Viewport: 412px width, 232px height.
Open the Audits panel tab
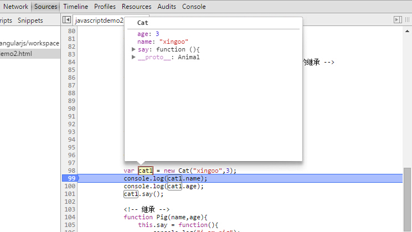(167, 7)
